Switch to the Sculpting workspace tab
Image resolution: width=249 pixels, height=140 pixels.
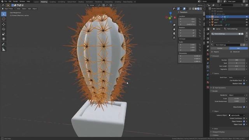click(x=53, y=2)
